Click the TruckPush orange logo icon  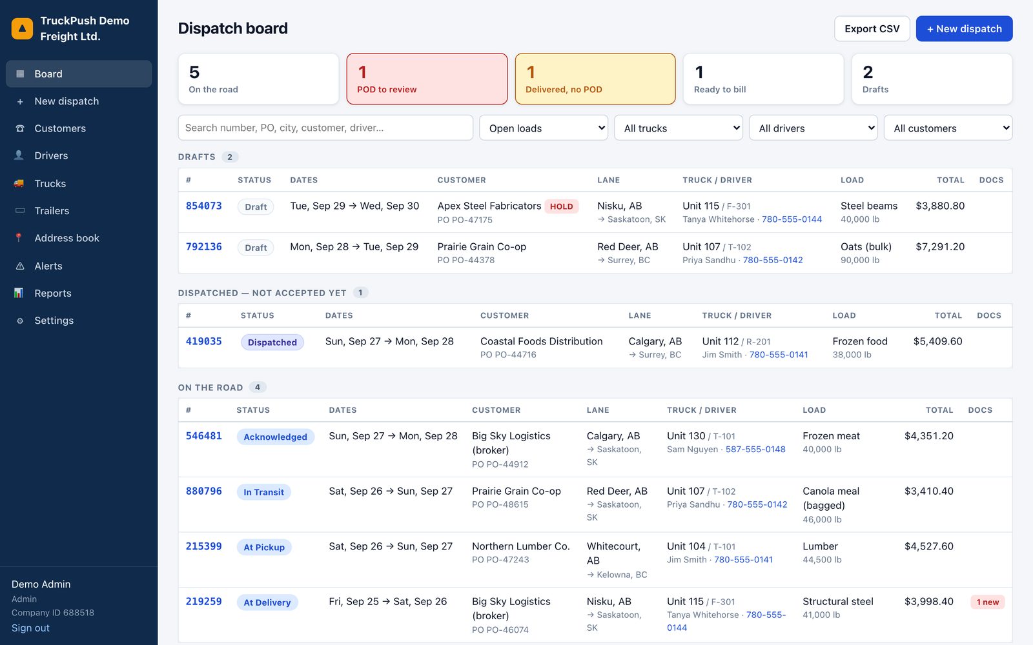(x=22, y=28)
